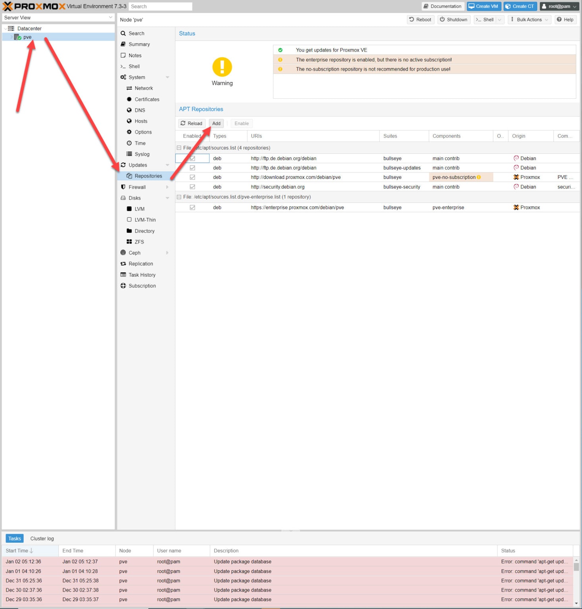Collapse the Updates section chevron

tap(167, 165)
